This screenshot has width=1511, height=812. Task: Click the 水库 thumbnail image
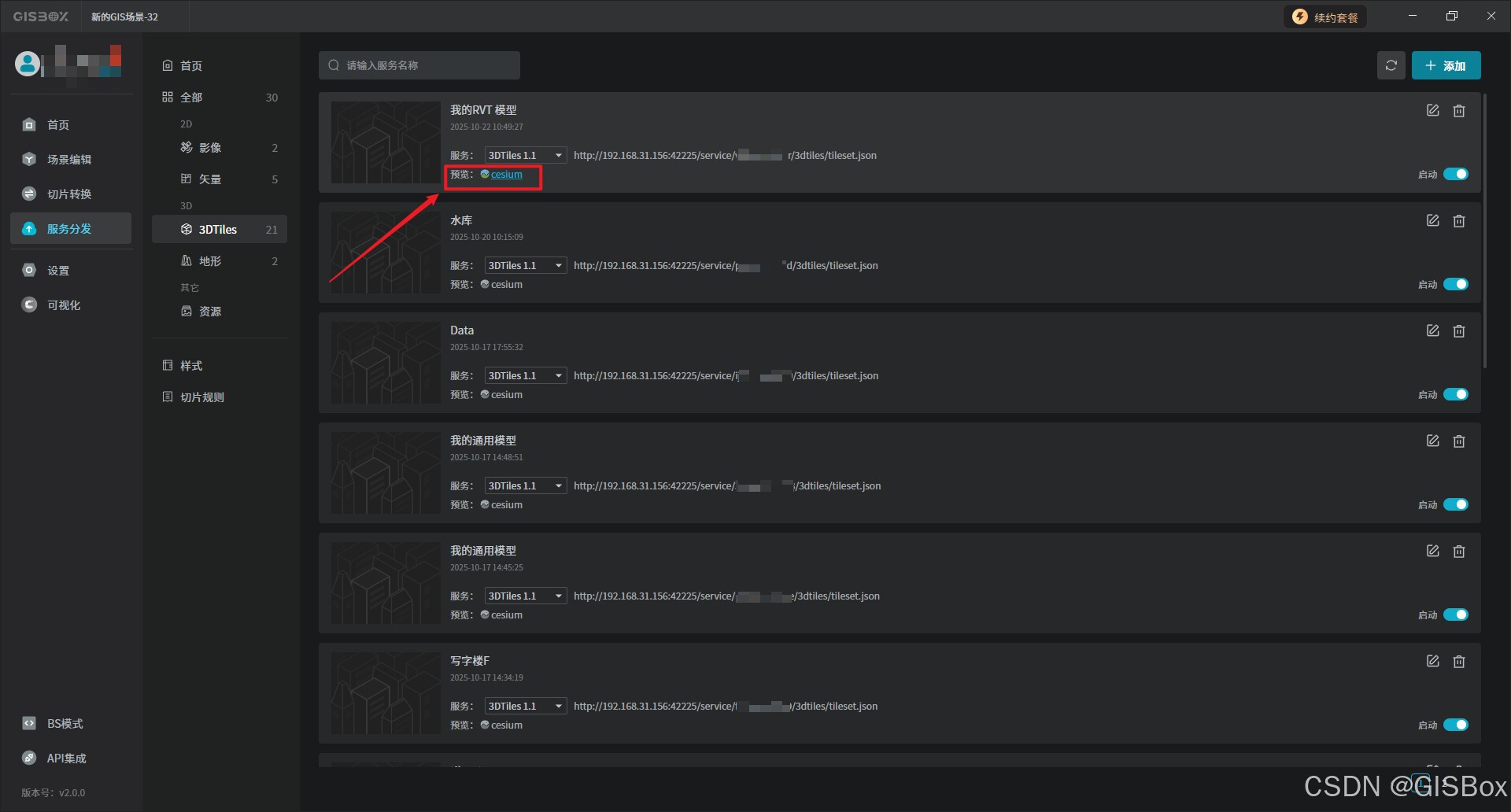coord(386,253)
